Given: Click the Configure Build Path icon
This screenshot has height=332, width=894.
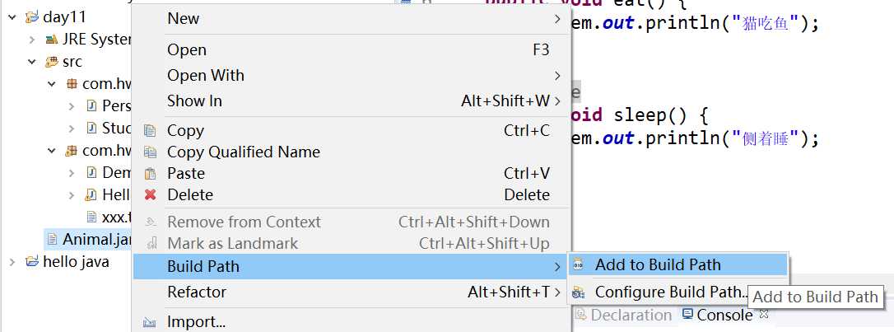Looking at the screenshot, I should point(578,292).
